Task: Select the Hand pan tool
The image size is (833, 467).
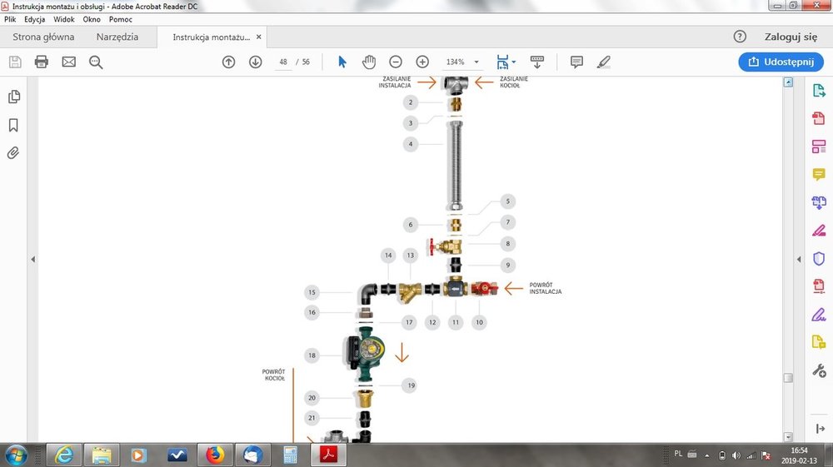Action: (x=369, y=62)
